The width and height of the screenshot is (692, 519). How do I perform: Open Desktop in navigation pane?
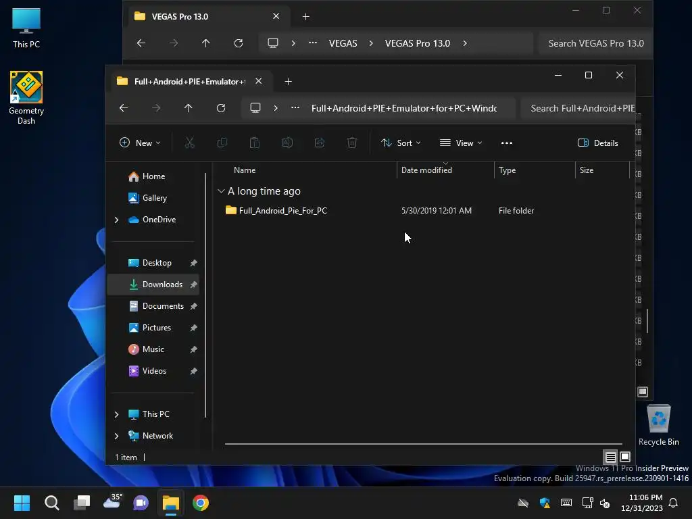pos(153,263)
